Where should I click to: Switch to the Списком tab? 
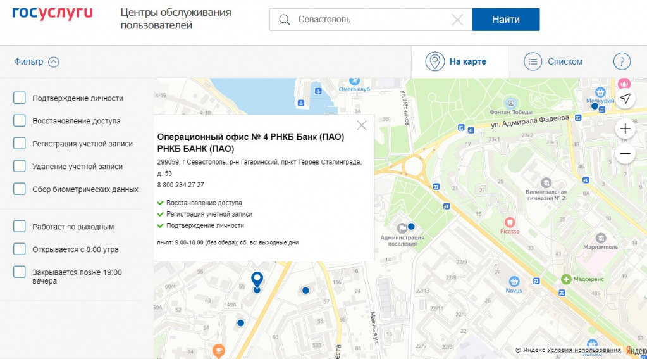553,61
